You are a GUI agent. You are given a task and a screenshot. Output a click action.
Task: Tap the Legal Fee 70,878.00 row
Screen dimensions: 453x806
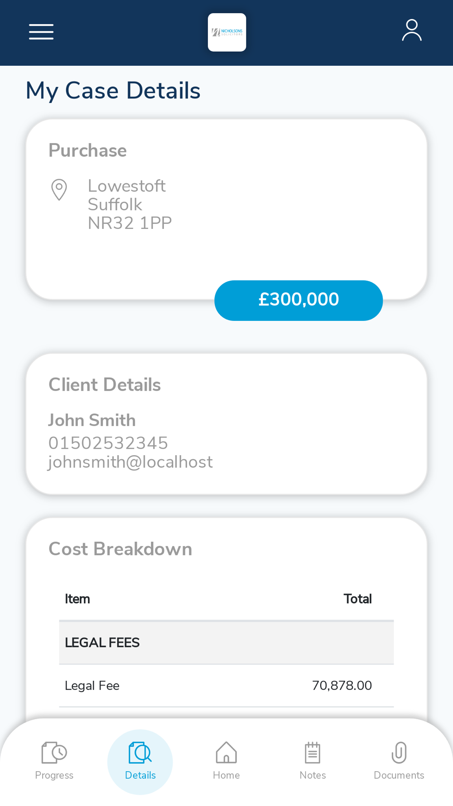tap(226, 685)
